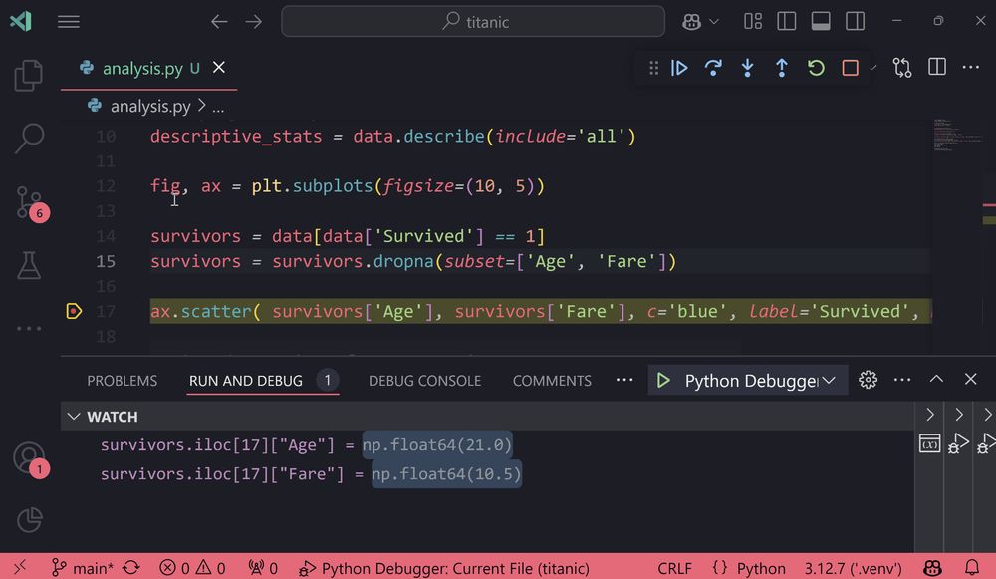Click the titanic command center search box
The width and height of the screenshot is (996, 579).
coord(473,22)
